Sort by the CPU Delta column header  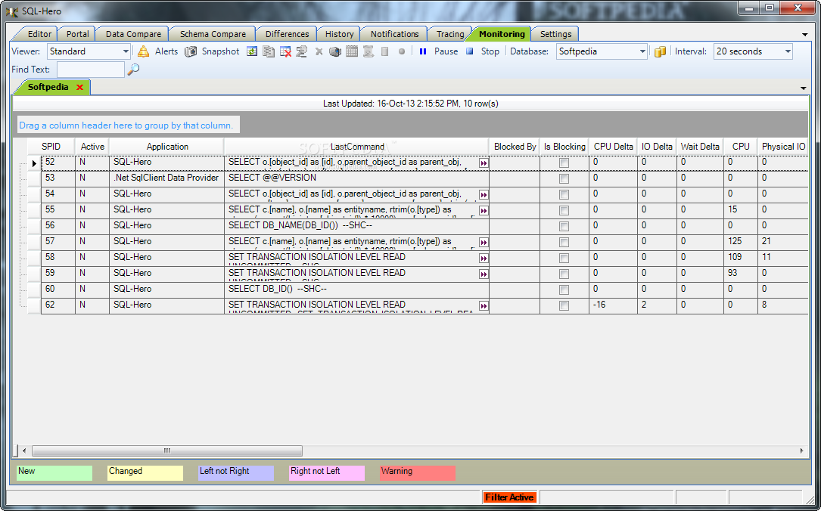click(613, 147)
